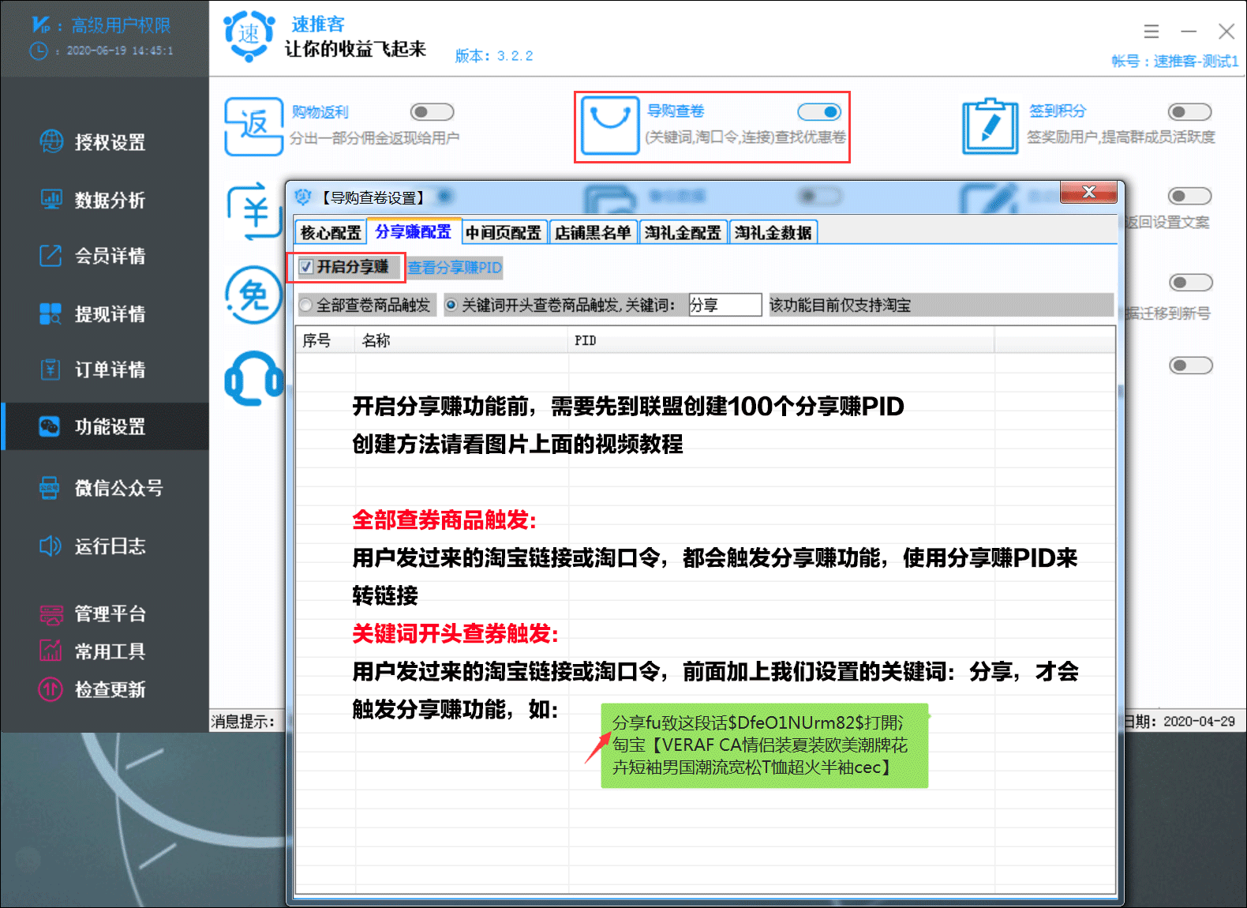Switch to the 分享赚配置 tab
Viewport: 1247px width, 908px height.
pyautogui.click(x=414, y=231)
